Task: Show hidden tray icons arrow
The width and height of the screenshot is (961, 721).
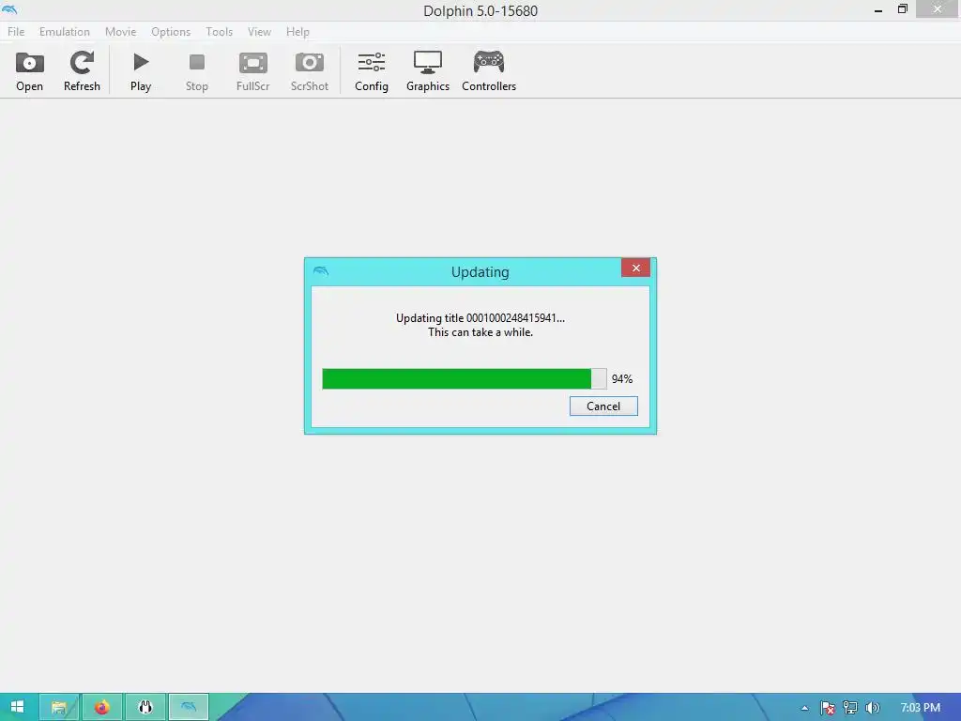Action: coord(804,708)
